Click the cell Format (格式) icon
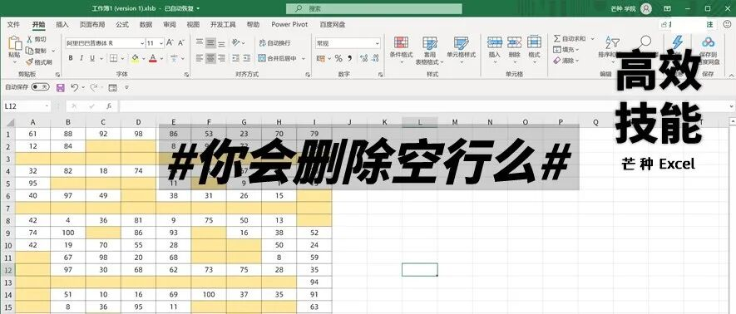736x314 pixels. pyautogui.click(x=534, y=42)
